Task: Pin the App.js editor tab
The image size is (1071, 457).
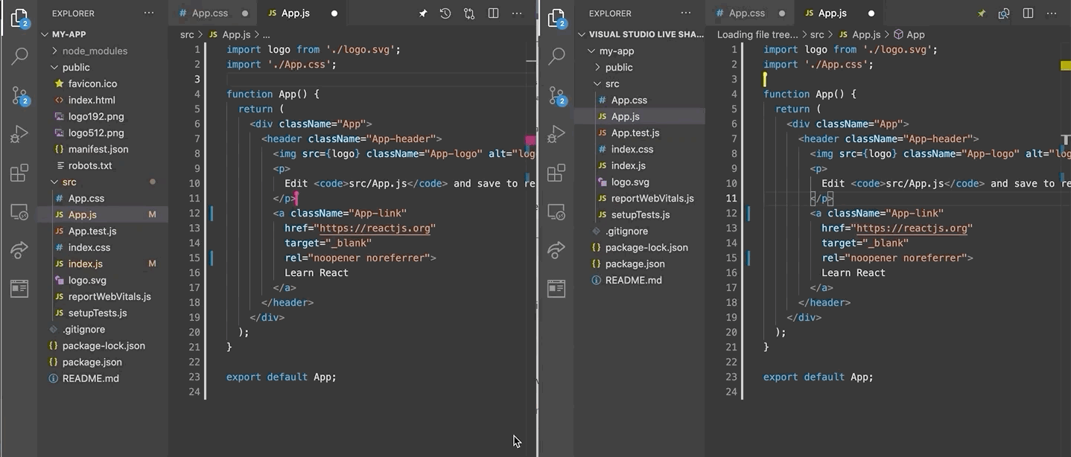Action: click(422, 13)
